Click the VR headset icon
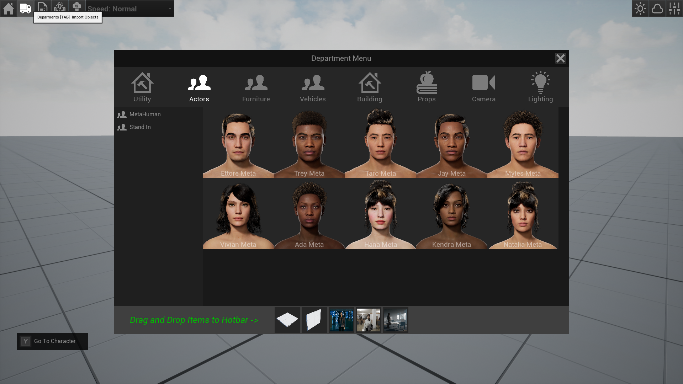The width and height of the screenshot is (683, 384). [77, 6]
